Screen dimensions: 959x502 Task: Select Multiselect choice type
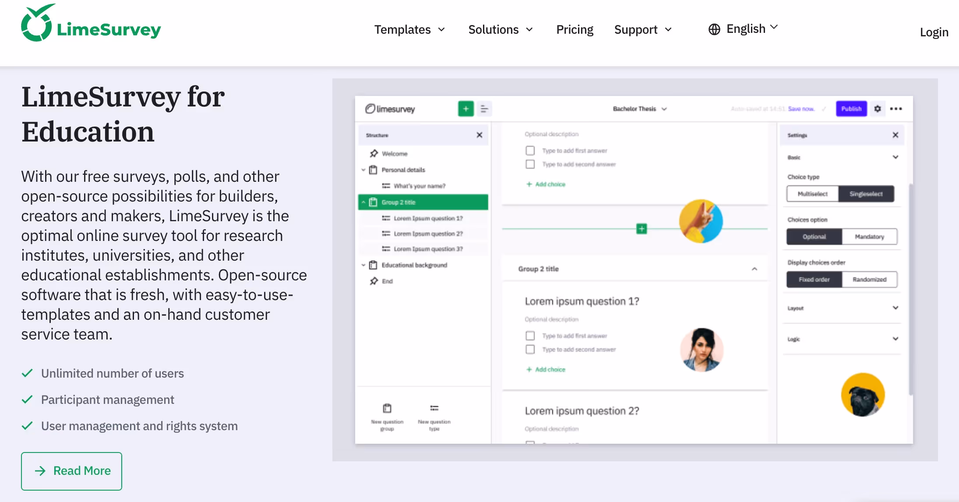point(813,194)
